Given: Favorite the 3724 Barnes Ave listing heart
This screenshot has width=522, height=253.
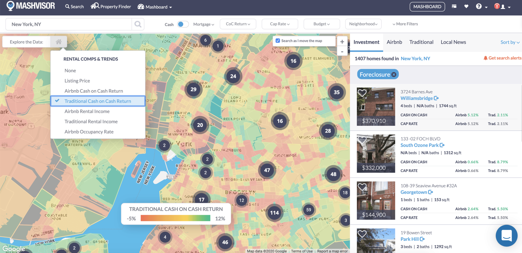Looking at the screenshot, I should [362, 93].
